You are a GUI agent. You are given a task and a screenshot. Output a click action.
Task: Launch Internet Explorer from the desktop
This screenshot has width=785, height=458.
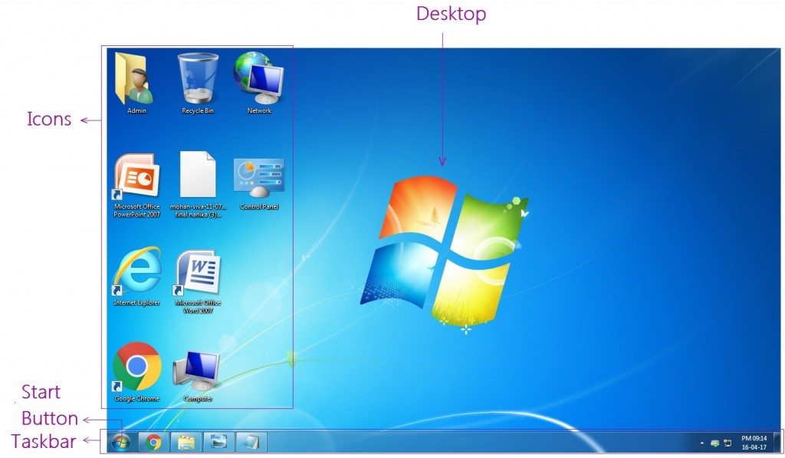[x=136, y=272]
